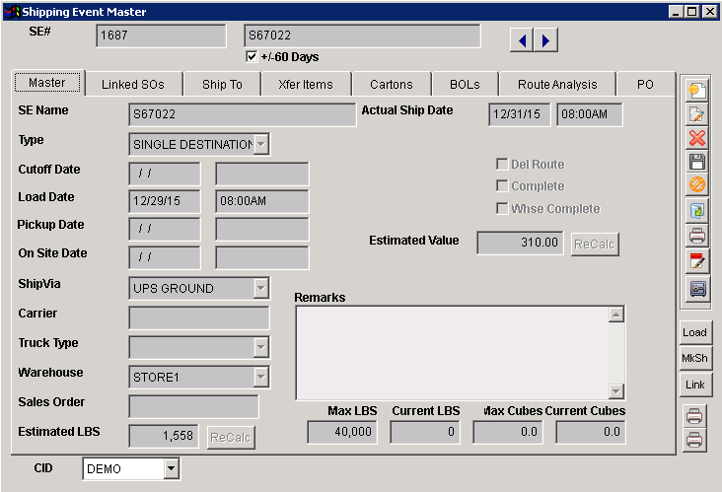Click the red X delete icon
The height and width of the screenshot is (492, 722).
(x=697, y=138)
